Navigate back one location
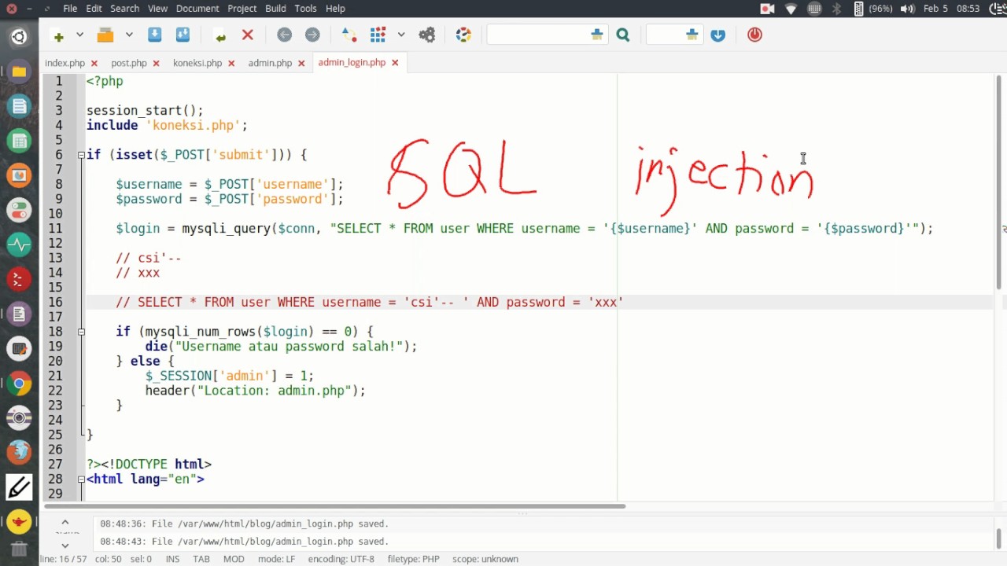This screenshot has height=566, width=1007. coord(285,35)
